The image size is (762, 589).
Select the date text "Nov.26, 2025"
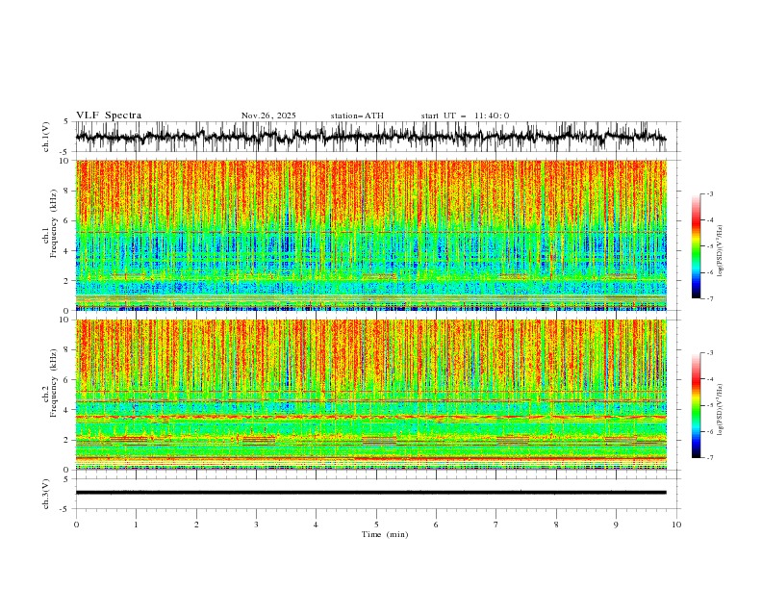pyautogui.click(x=268, y=115)
